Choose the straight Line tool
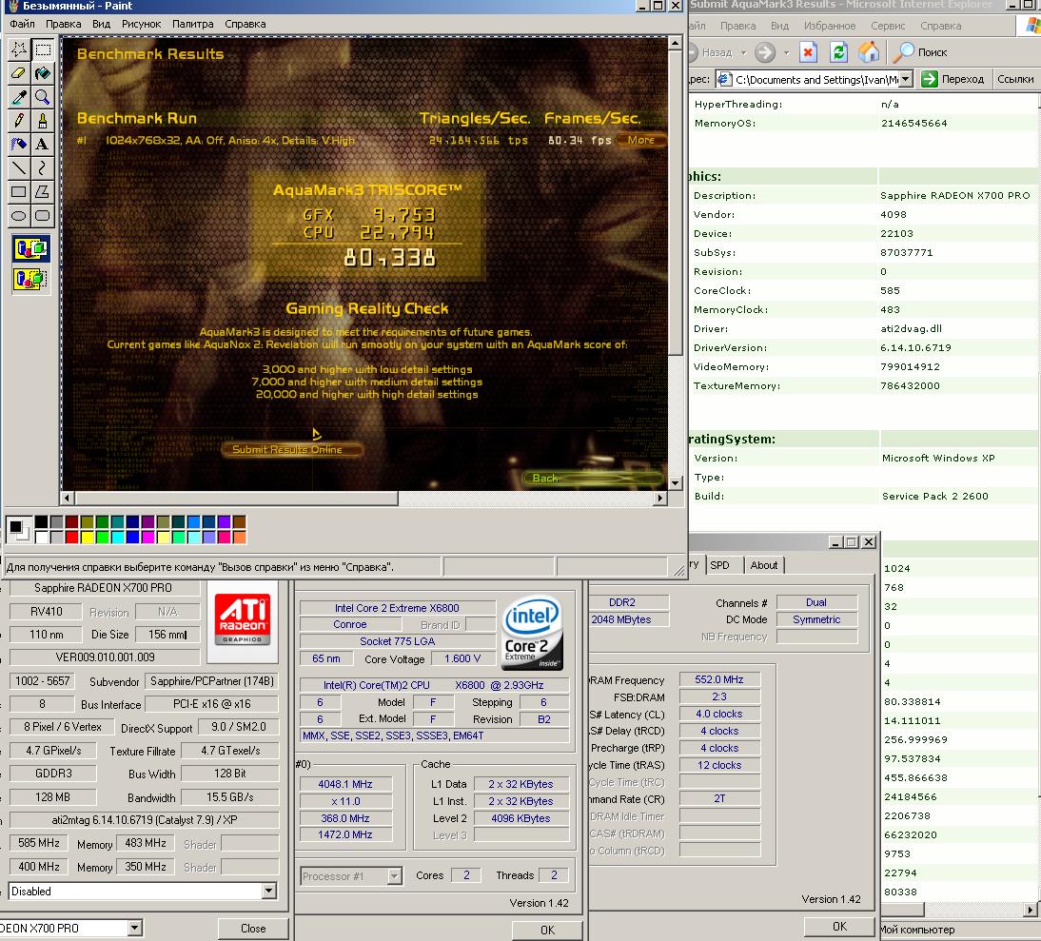This screenshot has width=1041, height=941. click(19, 167)
